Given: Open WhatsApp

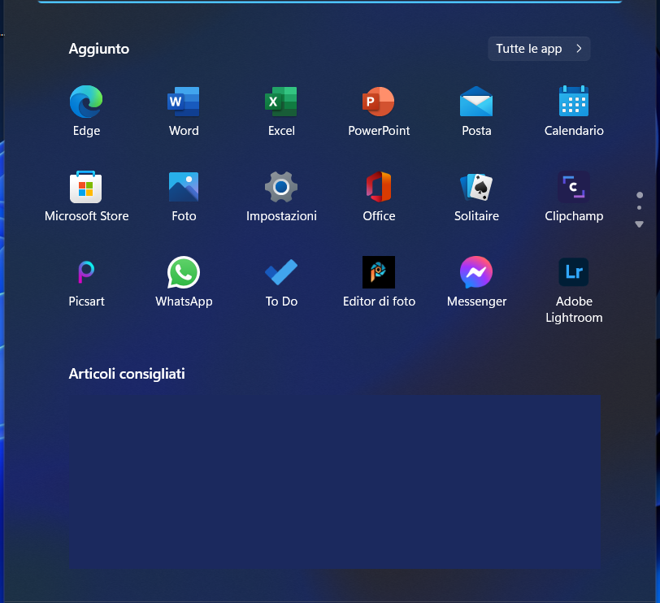Looking at the screenshot, I should pos(184,282).
